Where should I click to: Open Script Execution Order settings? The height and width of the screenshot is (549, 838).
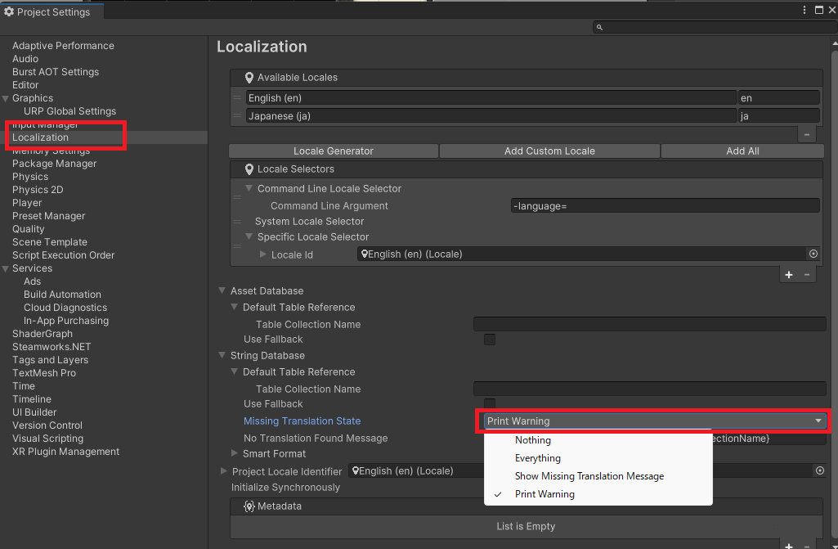coord(63,255)
